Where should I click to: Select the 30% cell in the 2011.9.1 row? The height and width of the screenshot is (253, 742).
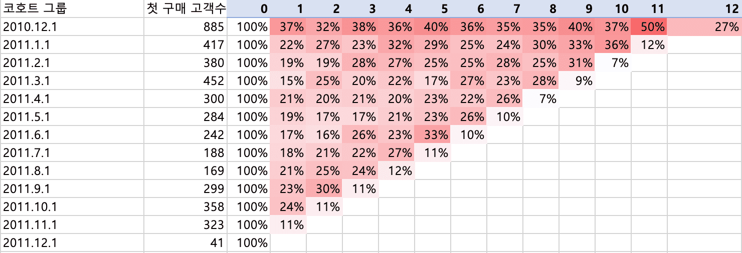point(324,189)
